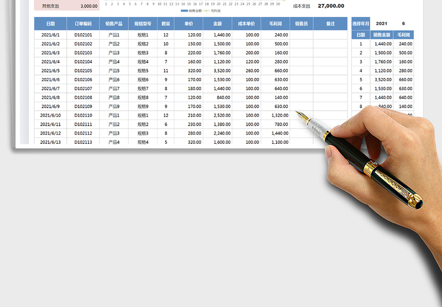
Task: Select the 其他支出 label cell
Action: click(50, 6)
